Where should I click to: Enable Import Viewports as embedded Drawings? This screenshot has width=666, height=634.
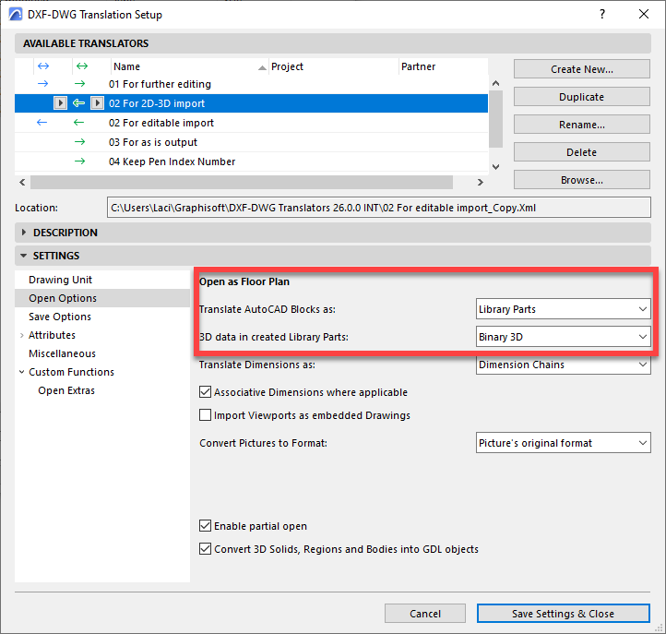point(205,414)
